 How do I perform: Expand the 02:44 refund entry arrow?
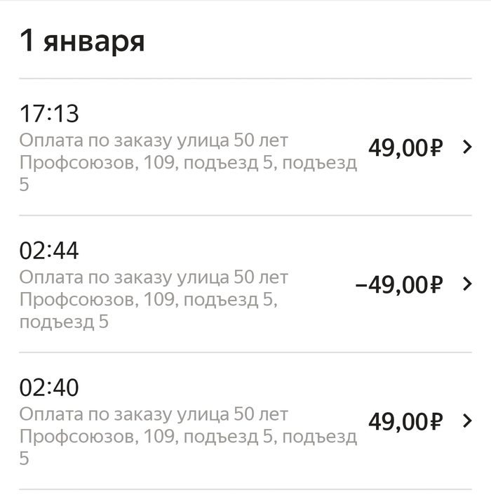pyautogui.click(x=468, y=284)
